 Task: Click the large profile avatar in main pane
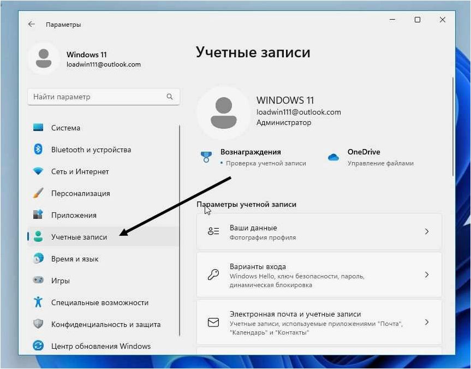[x=223, y=112]
